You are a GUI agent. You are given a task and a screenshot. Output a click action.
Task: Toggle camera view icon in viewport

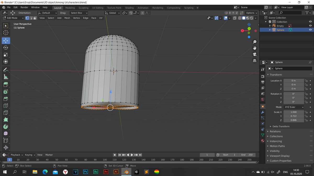click(x=255, y=54)
